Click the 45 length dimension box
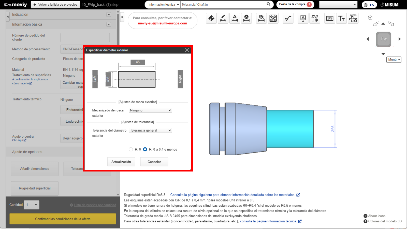The width and height of the screenshot is (407, 229). [138, 62]
